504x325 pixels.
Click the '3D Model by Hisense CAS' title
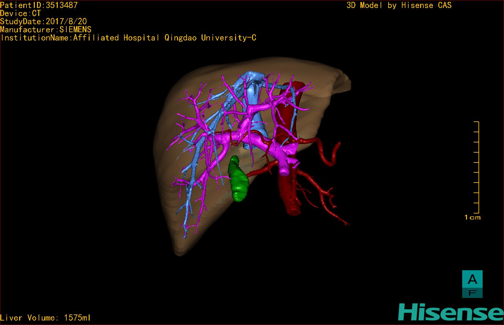click(399, 5)
